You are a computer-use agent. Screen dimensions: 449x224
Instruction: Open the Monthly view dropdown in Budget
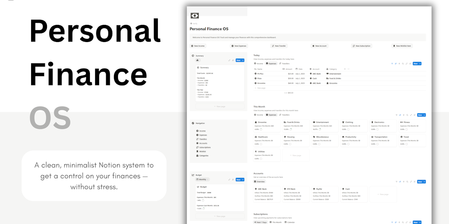click(x=203, y=179)
